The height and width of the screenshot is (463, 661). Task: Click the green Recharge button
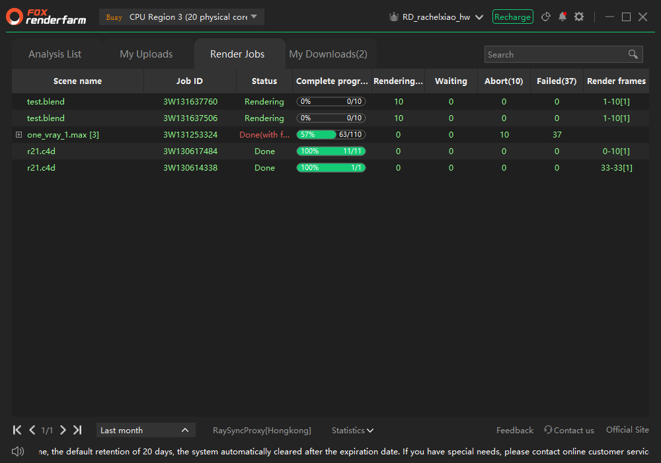[513, 17]
